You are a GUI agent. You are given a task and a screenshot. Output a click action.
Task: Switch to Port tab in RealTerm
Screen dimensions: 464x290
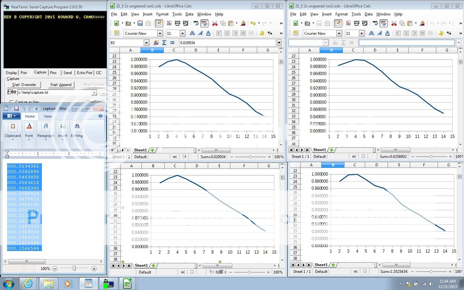click(24, 73)
